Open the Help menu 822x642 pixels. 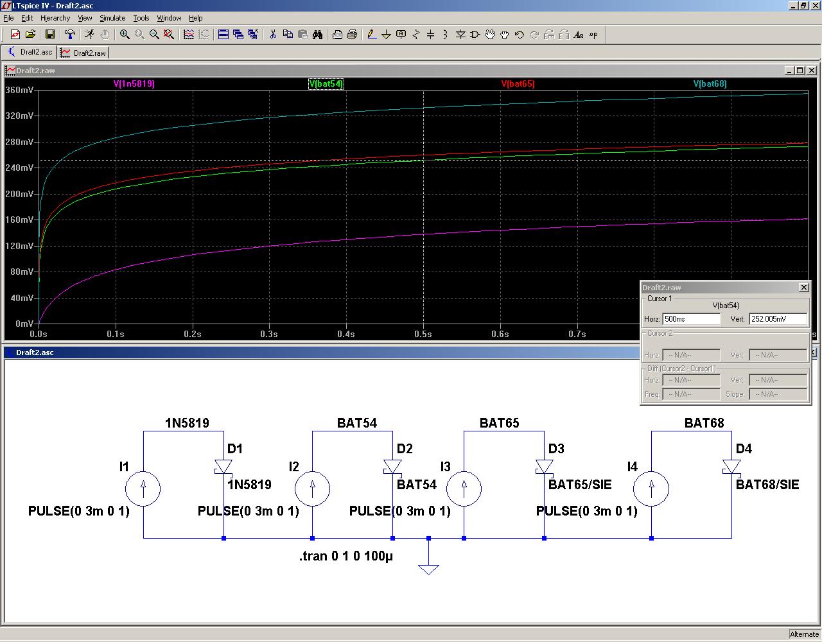coord(196,18)
